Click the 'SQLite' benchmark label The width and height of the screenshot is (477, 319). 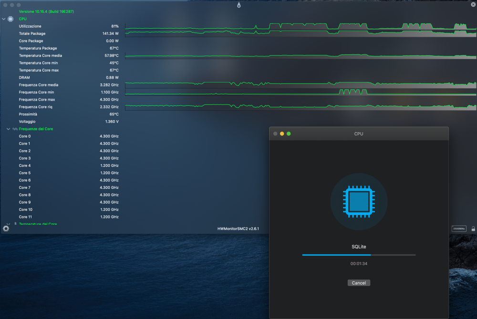tap(359, 247)
